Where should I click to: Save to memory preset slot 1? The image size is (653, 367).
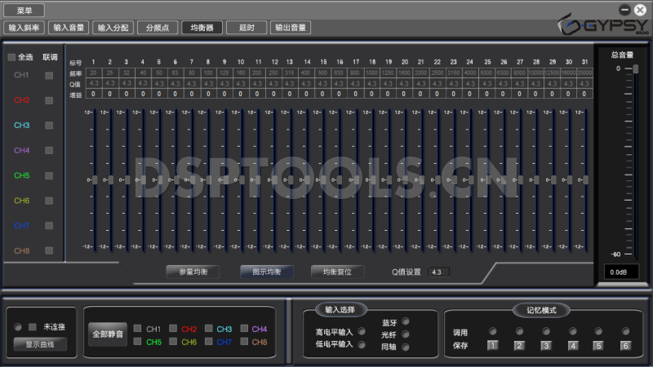(491, 345)
